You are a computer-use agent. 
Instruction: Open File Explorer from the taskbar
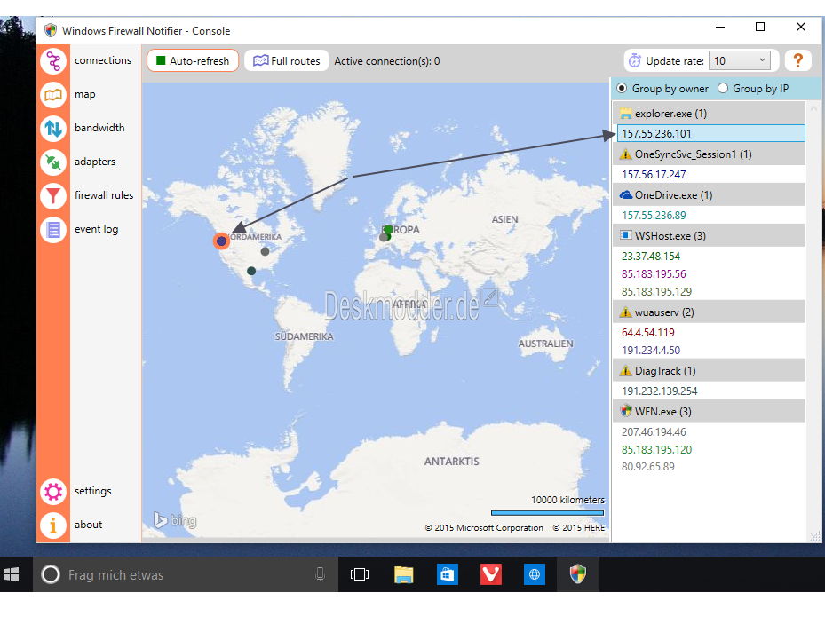(x=404, y=574)
